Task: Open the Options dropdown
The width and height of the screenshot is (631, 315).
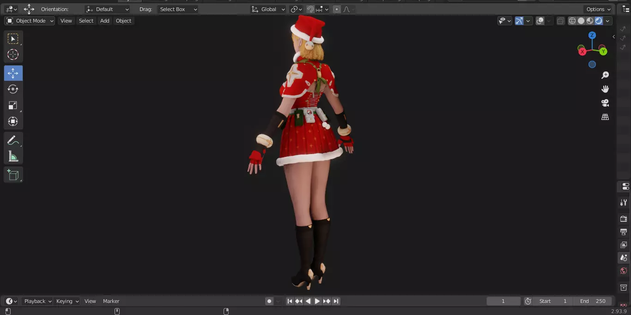Action: pyautogui.click(x=598, y=9)
